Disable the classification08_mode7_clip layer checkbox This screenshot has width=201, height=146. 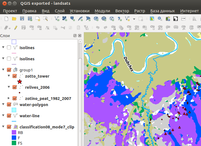(9, 127)
